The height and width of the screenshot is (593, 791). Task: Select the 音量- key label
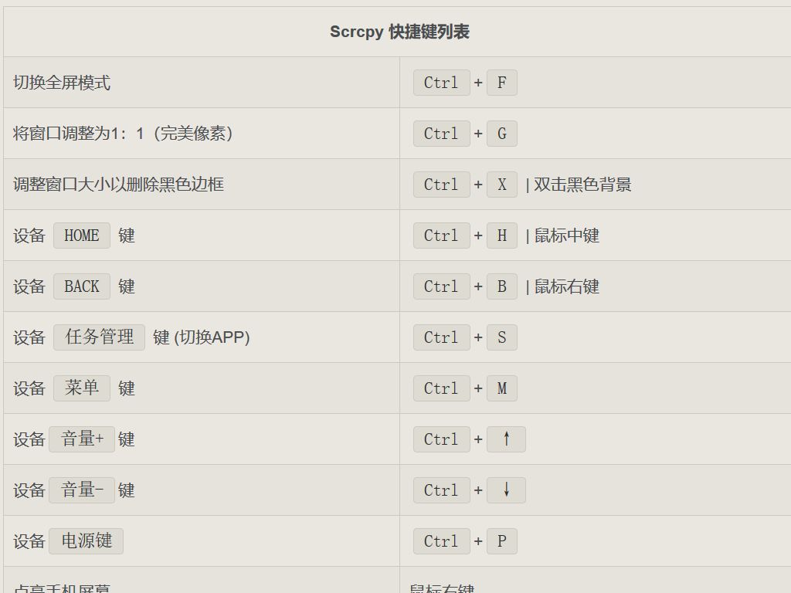(x=82, y=490)
